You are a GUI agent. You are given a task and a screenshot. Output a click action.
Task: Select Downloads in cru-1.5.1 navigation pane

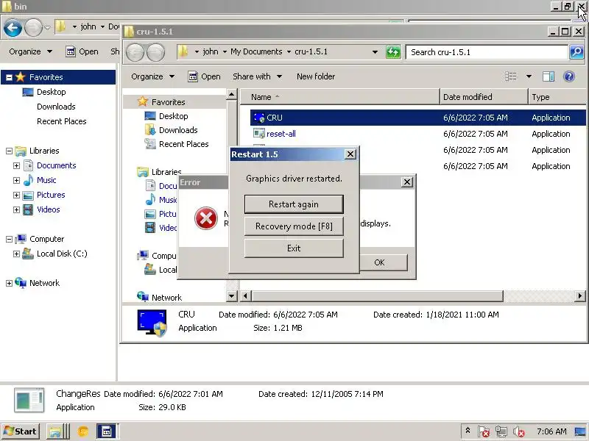(x=178, y=130)
